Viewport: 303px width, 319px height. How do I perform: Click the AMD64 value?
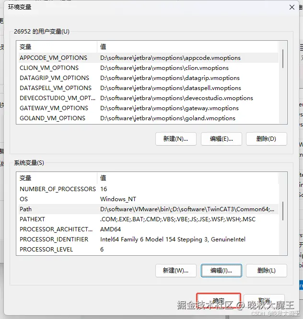(x=110, y=229)
